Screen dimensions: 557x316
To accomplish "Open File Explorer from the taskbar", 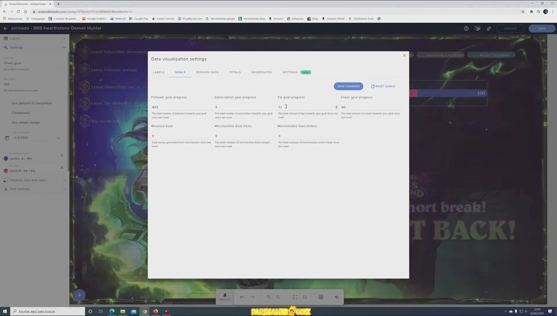I will (123, 311).
